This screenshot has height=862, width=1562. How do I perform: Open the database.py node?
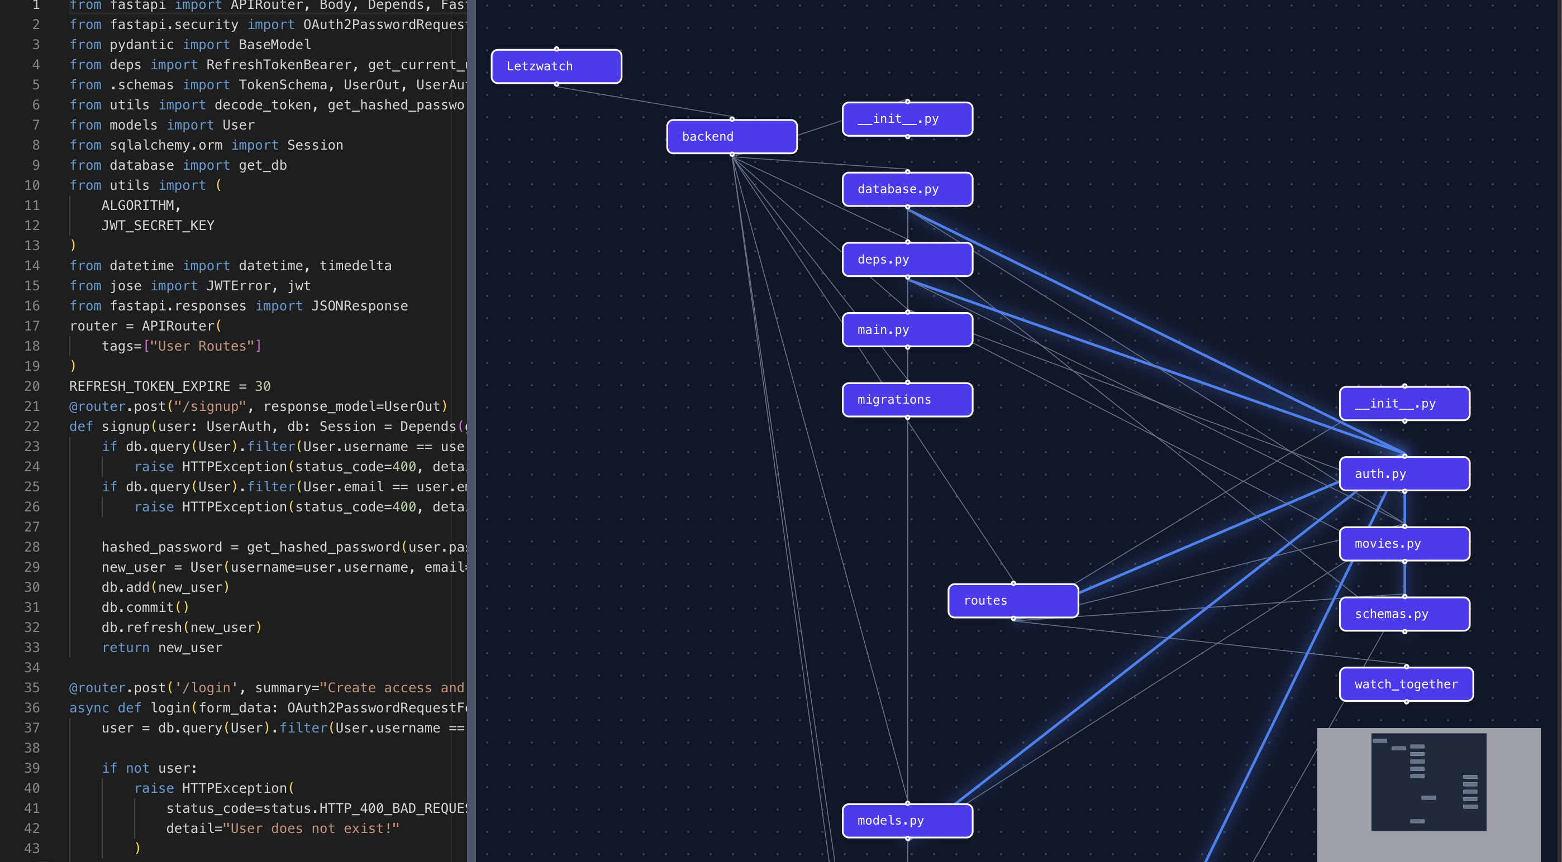[x=907, y=190]
